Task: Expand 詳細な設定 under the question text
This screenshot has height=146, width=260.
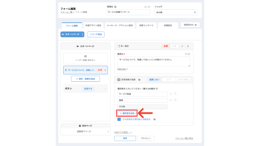Action: [x=122, y=69]
